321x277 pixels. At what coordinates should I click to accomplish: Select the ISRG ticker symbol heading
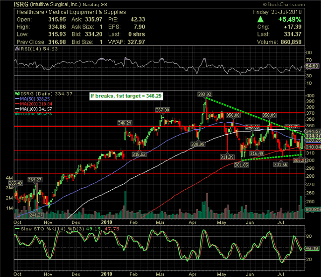21,4
